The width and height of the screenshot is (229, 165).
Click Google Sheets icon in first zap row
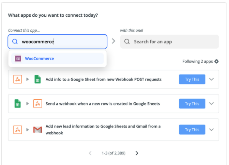[37, 79]
